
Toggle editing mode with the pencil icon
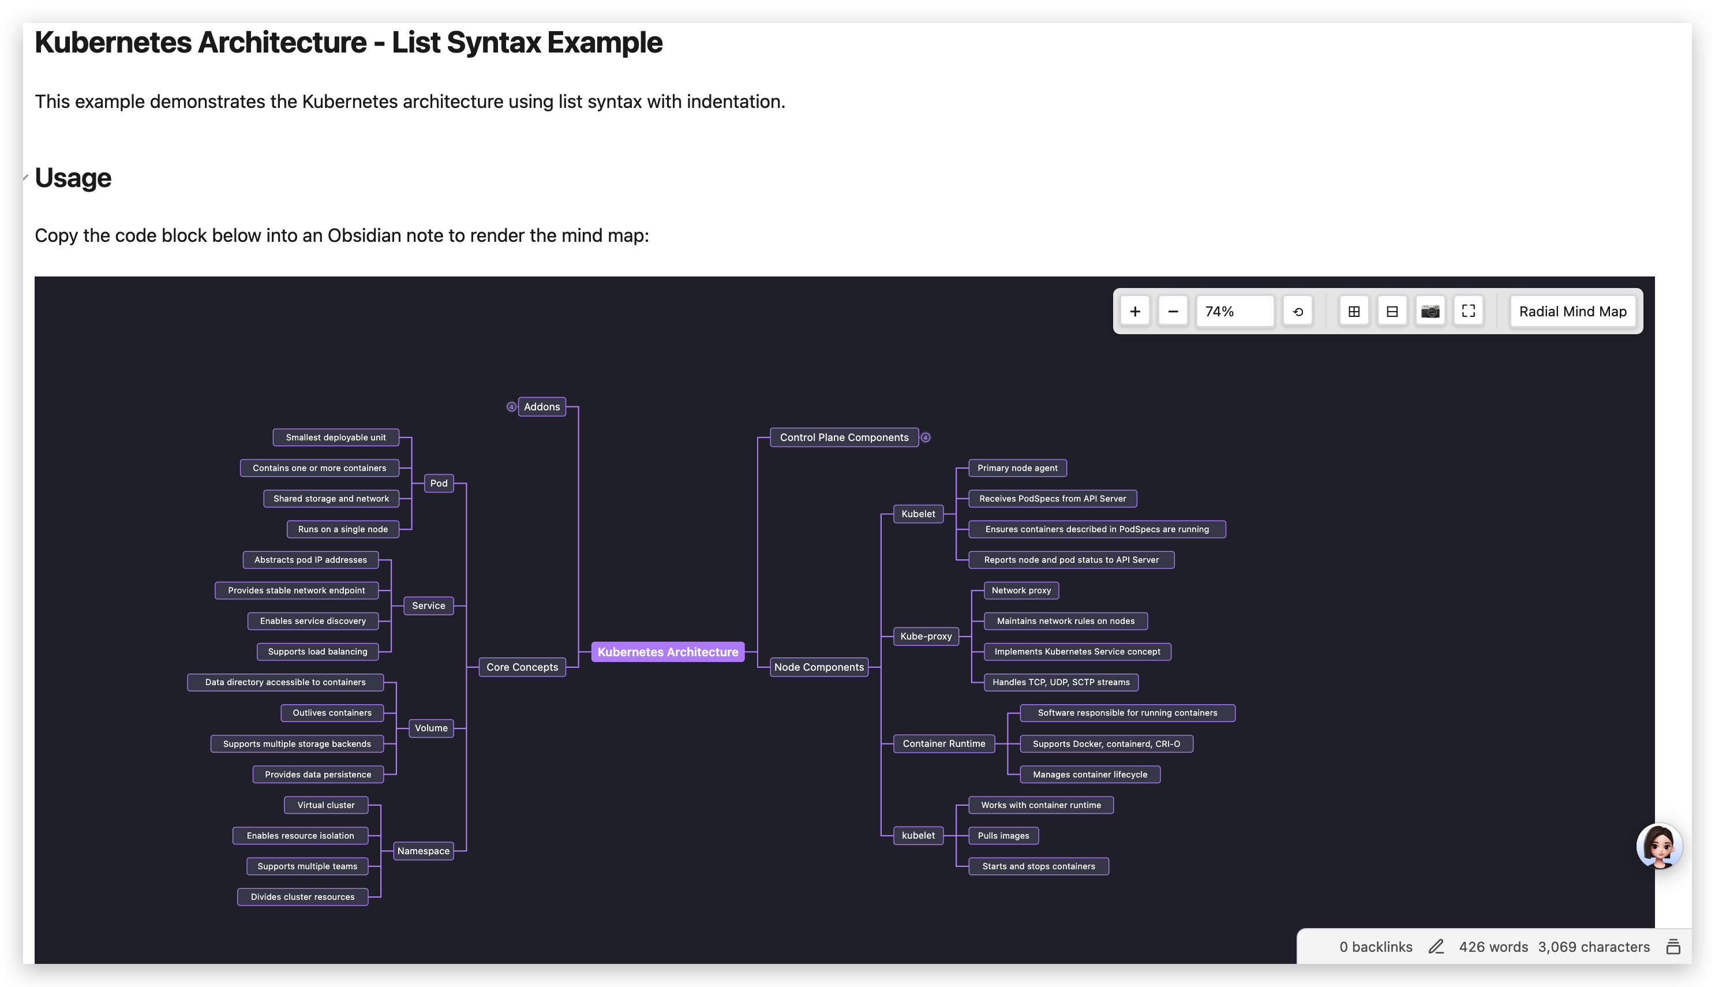point(1436,947)
